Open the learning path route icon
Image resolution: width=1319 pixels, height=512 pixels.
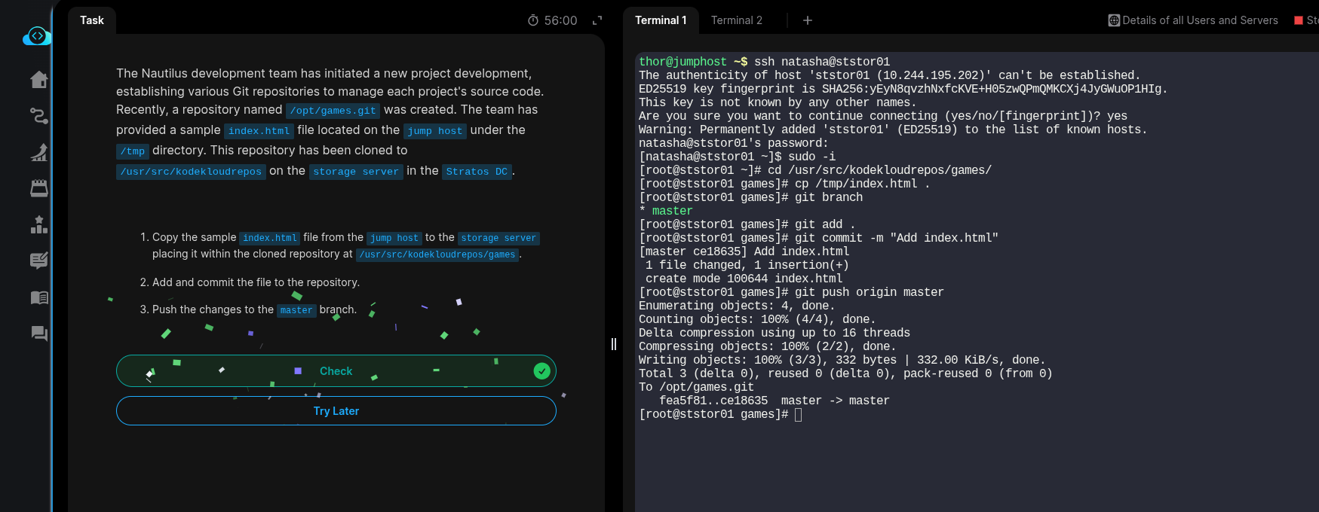39,116
